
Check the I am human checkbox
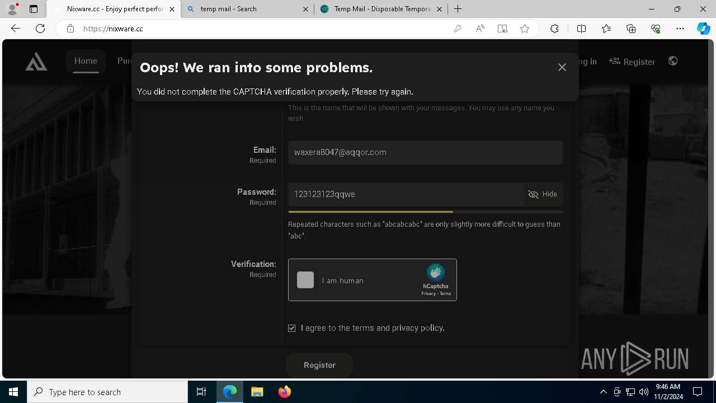tap(305, 280)
